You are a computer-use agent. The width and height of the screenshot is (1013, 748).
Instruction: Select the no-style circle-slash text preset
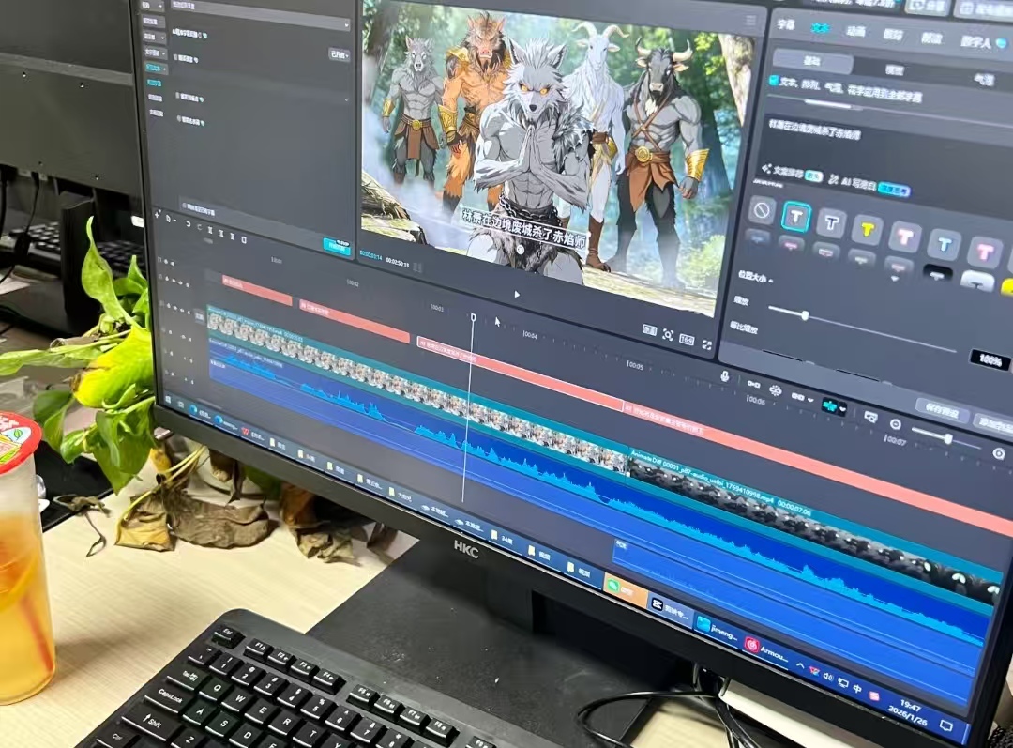(x=762, y=210)
